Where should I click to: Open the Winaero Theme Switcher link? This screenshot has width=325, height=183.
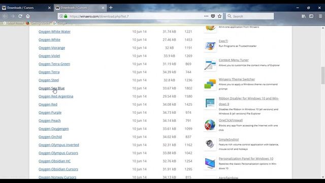click(237, 79)
